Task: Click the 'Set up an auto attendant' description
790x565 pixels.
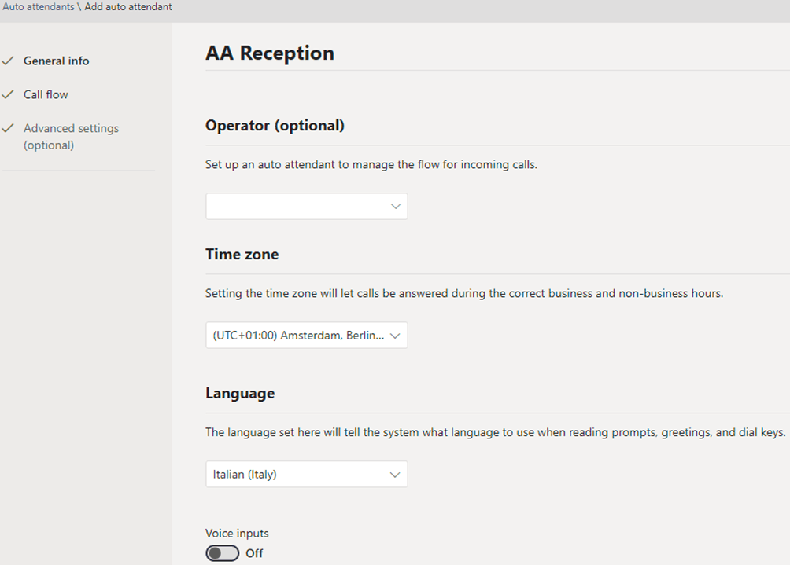Action: click(x=371, y=164)
